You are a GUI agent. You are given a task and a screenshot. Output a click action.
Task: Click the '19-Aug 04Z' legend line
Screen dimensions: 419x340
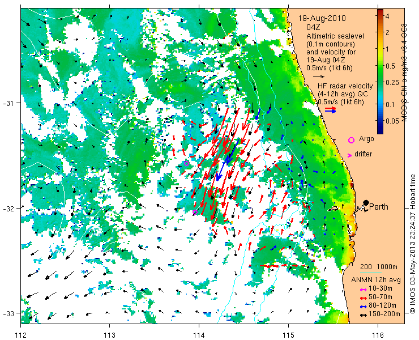click(327, 59)
